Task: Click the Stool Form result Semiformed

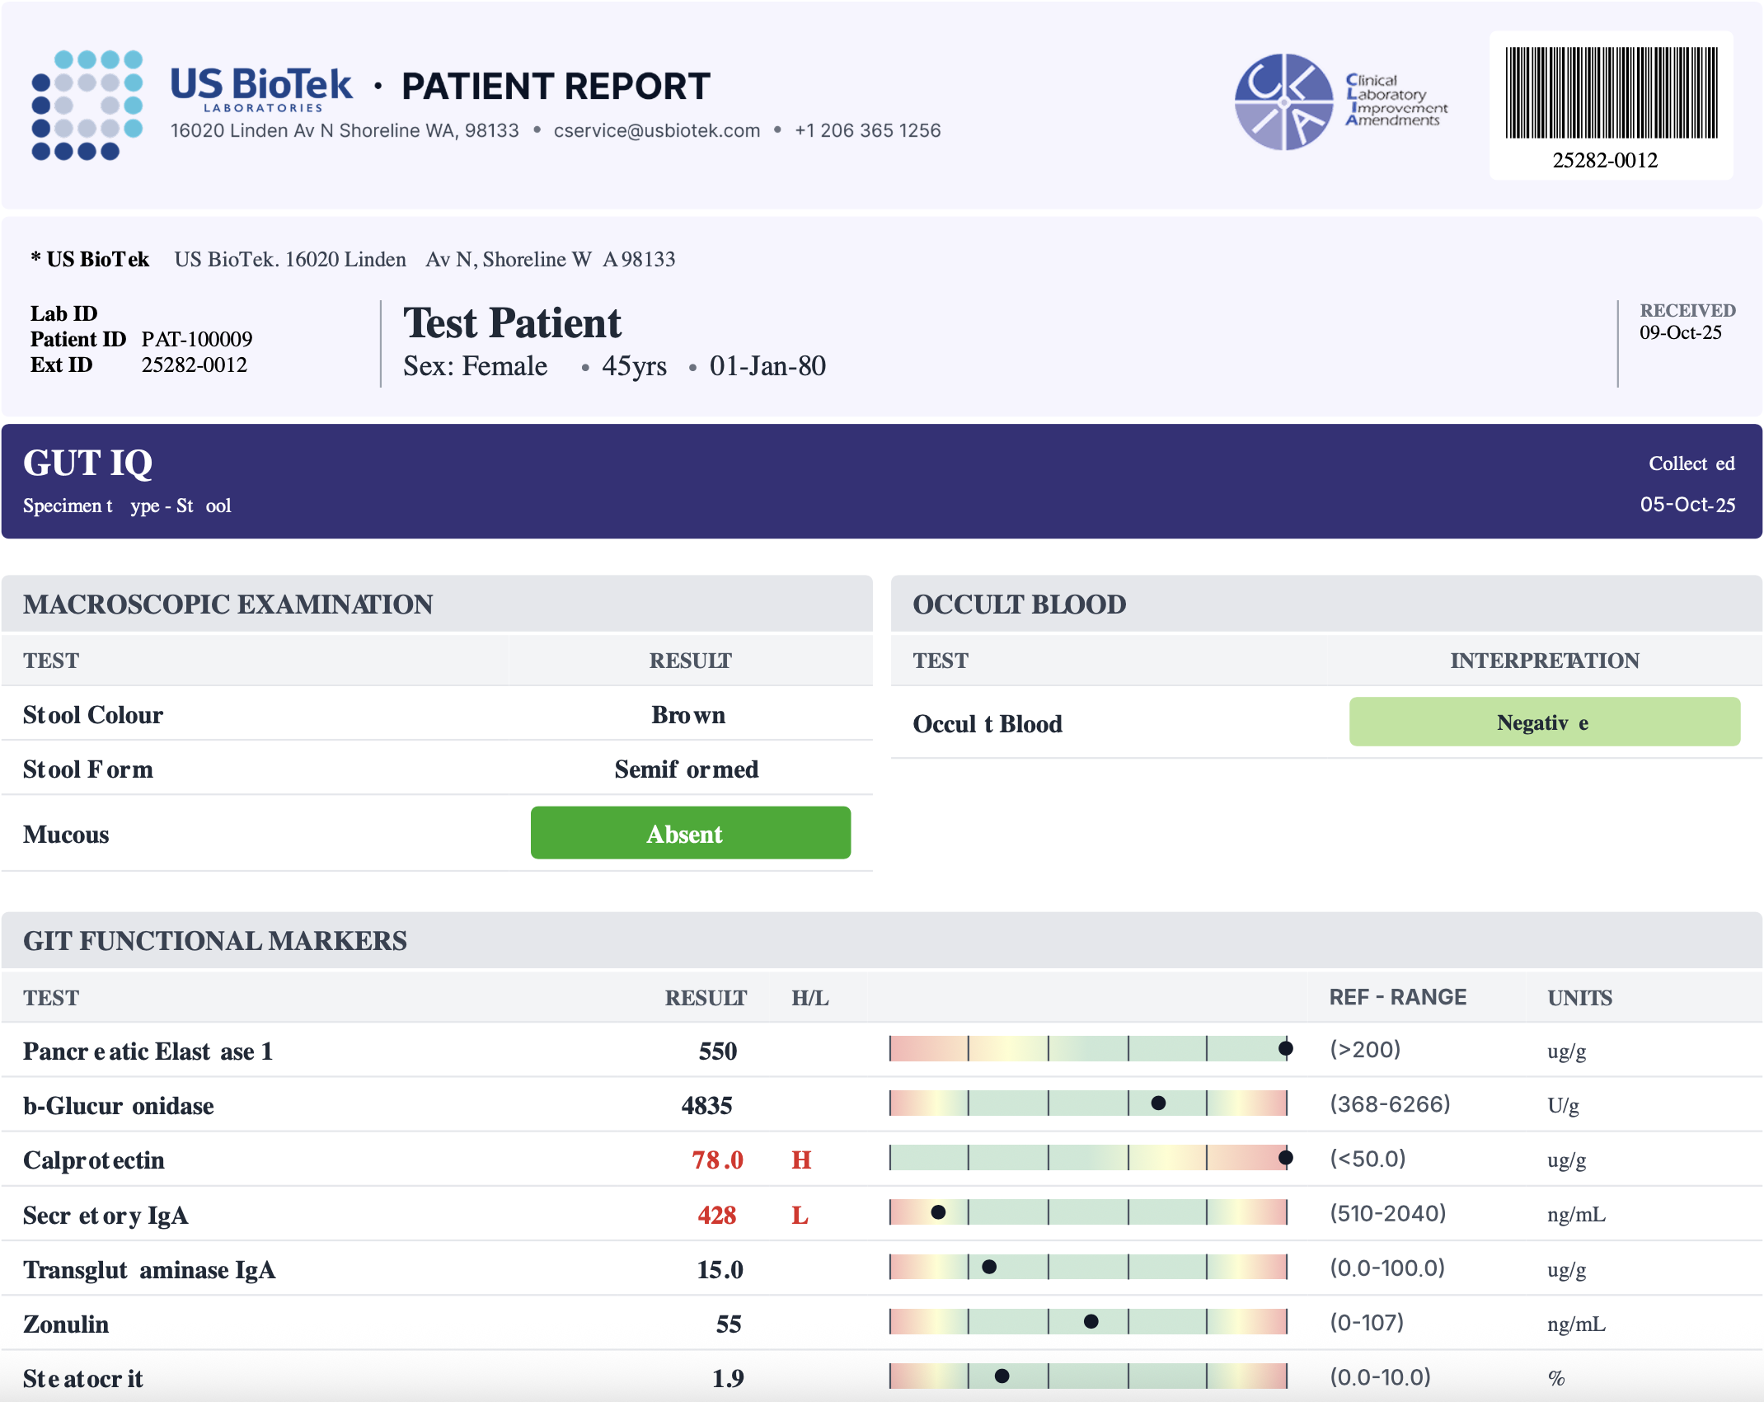Action: point(687,769)
